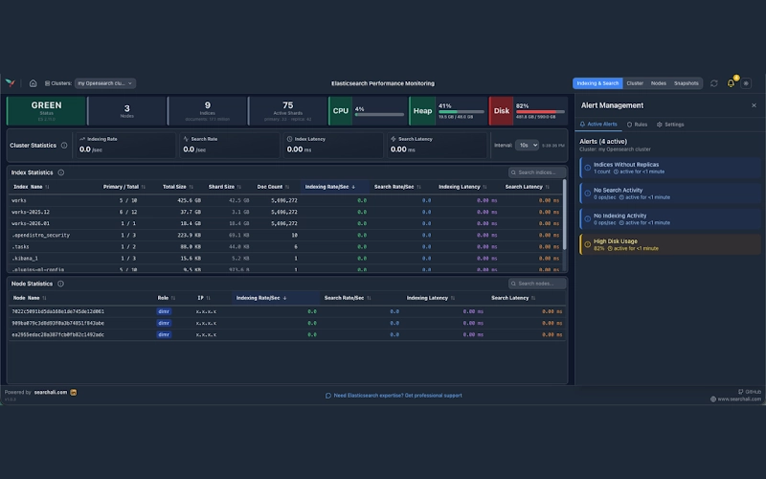Sort node table by IP column
This screenshot has width=766, height=479.
point(204,298)
